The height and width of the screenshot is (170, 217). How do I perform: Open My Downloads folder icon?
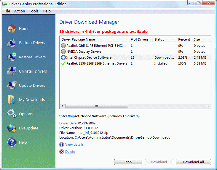pyautogui.click(x=12, y=100)
